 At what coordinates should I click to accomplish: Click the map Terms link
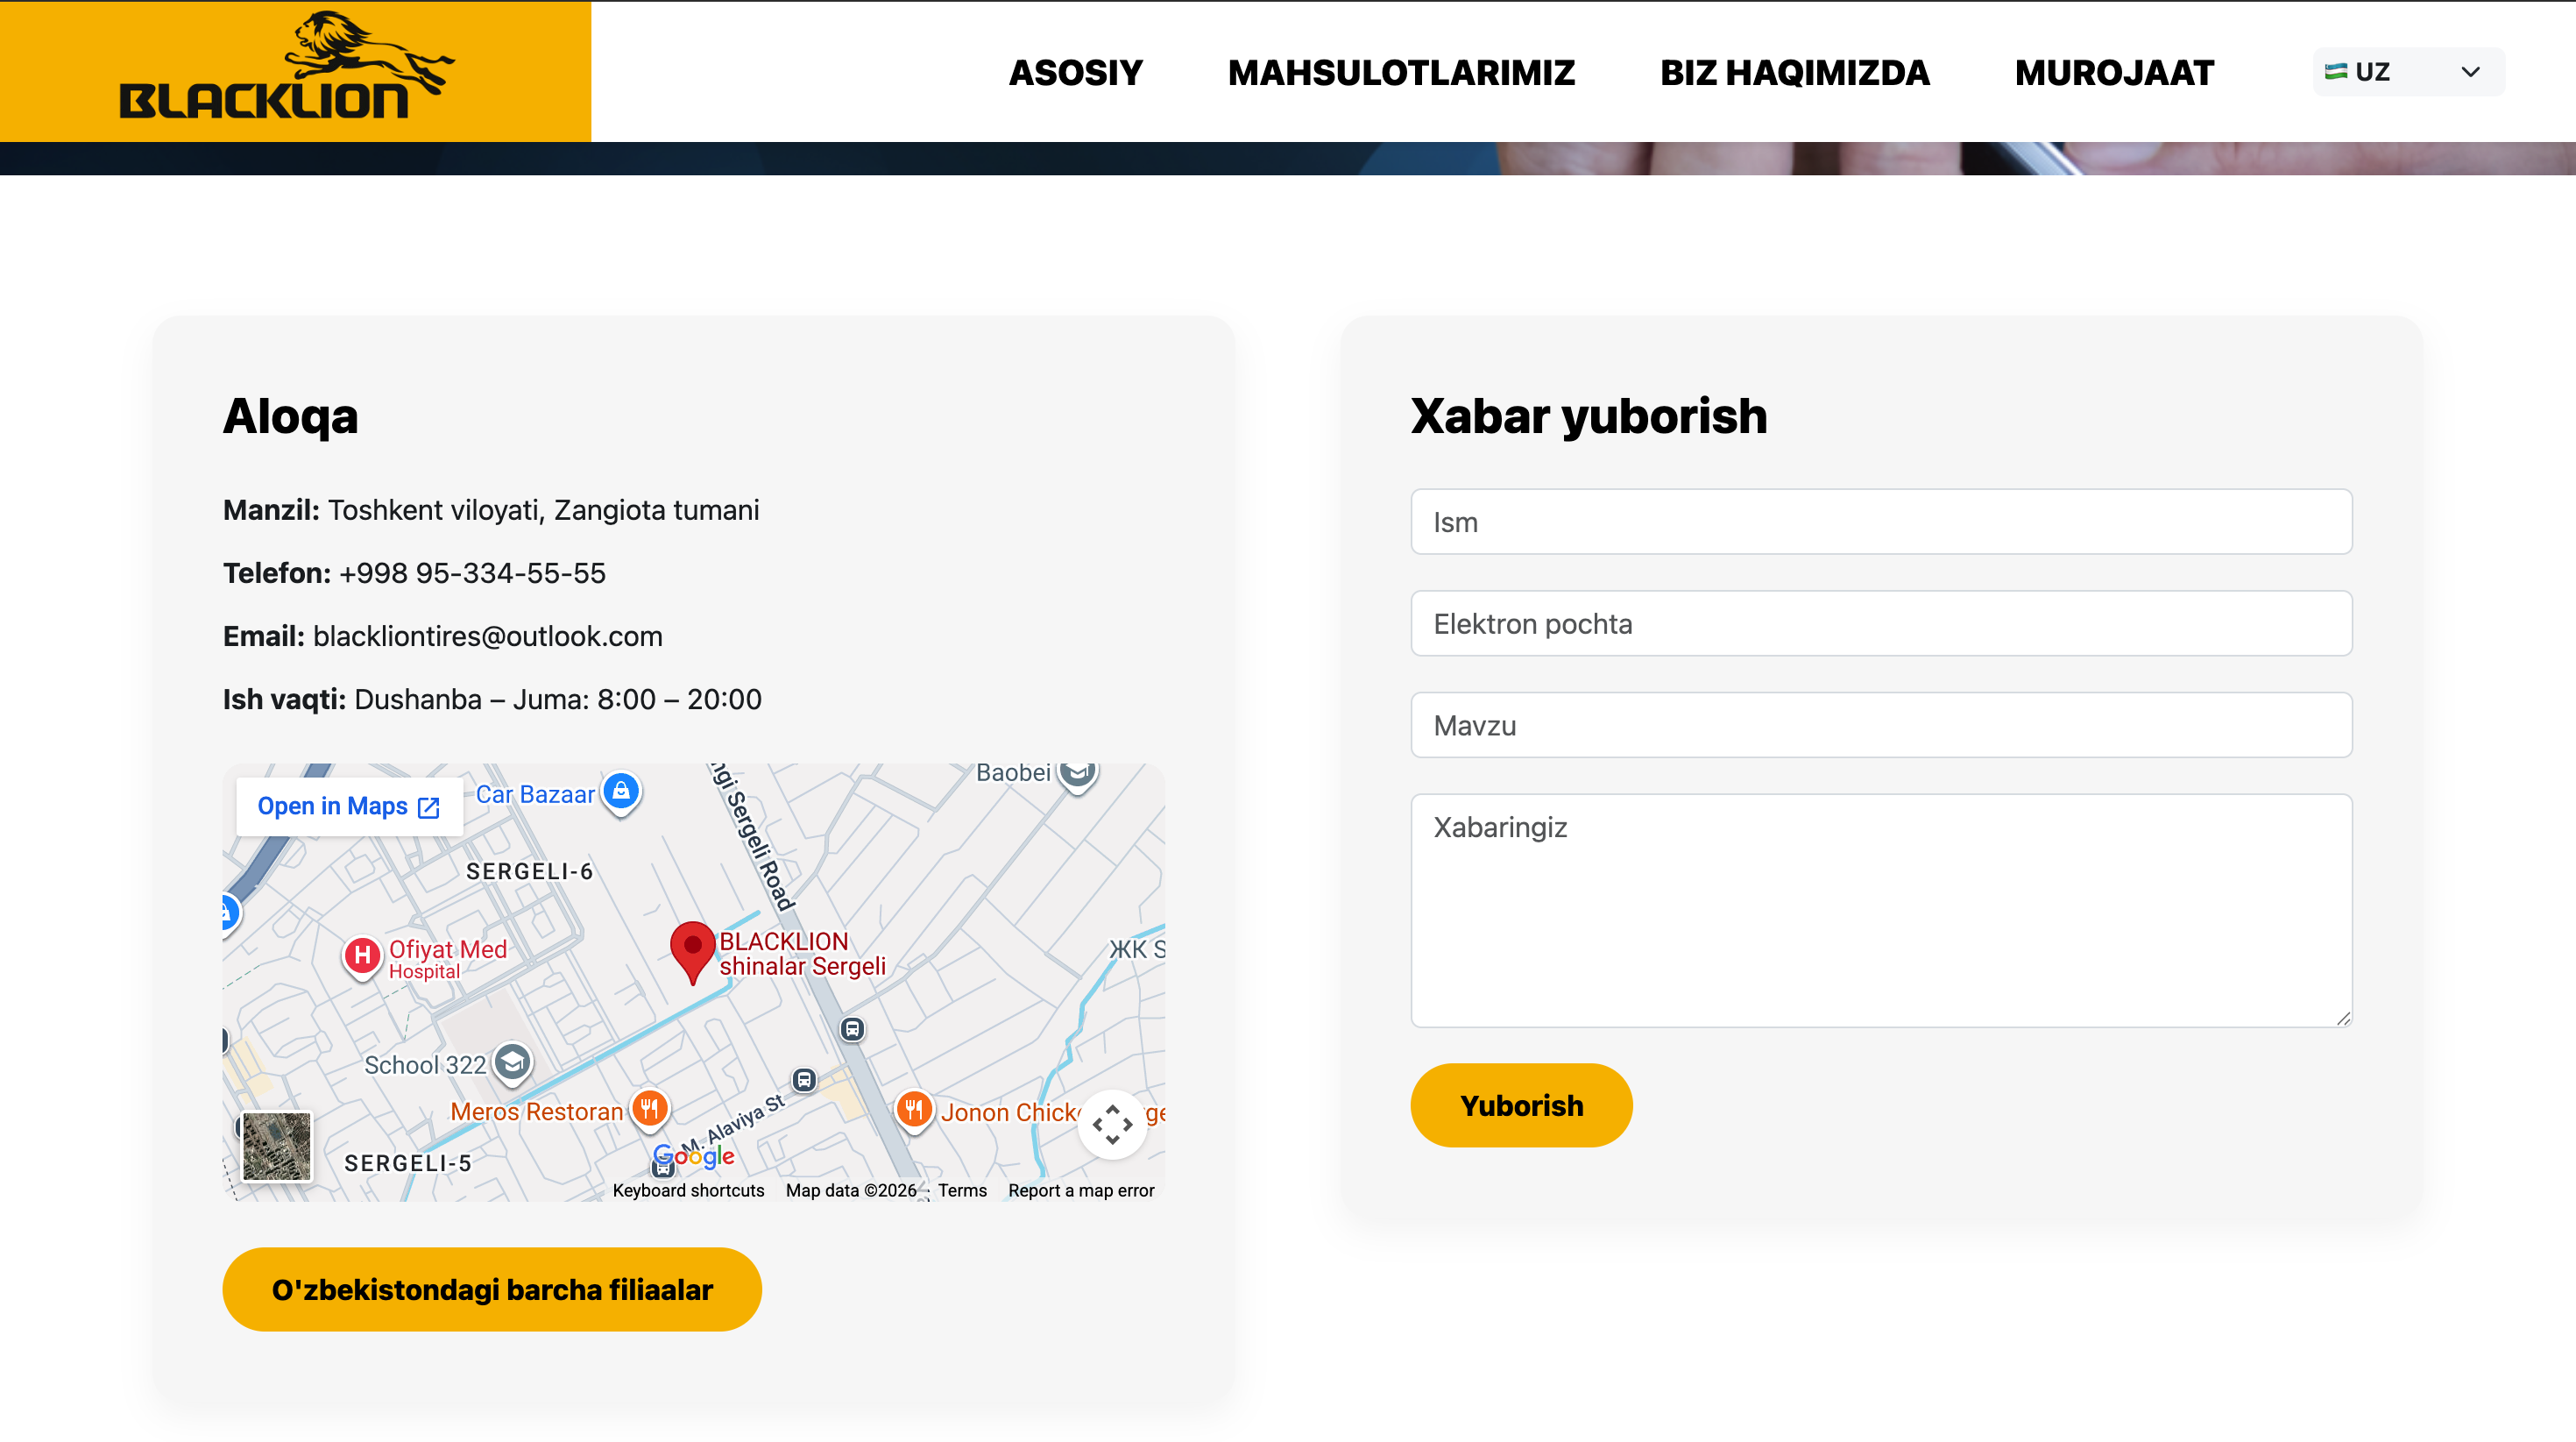[x=962, y=1190]
